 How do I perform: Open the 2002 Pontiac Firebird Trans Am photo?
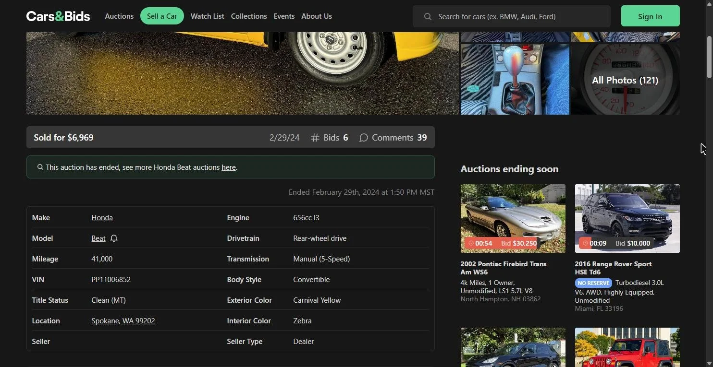pos(513,218)
